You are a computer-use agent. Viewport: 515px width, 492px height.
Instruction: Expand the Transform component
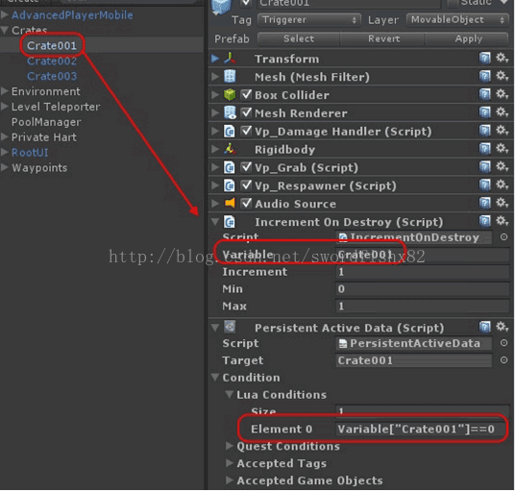click(x=215, y=59)
